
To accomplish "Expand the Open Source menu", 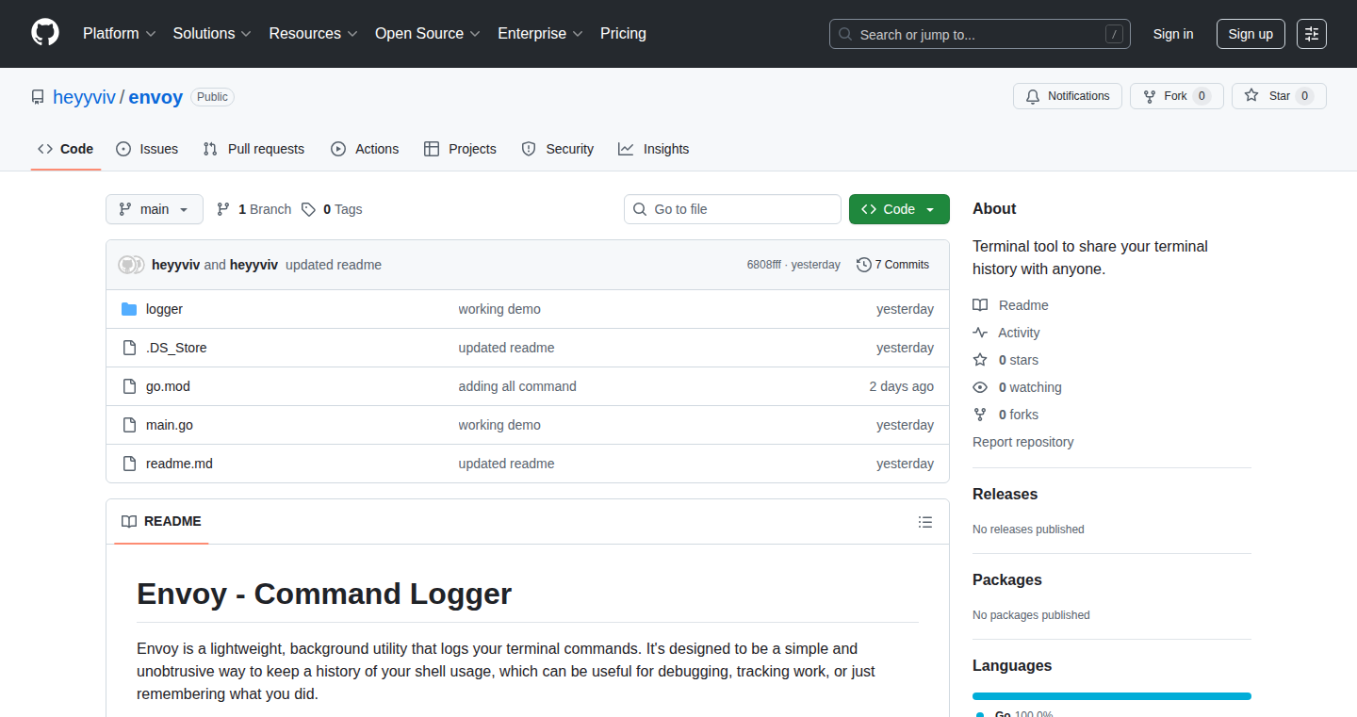I will click(x=428, y=34).
